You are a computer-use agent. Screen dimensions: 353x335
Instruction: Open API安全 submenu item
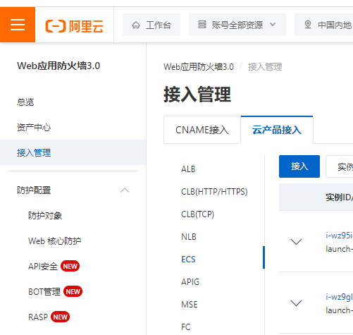tap(43, 267)
